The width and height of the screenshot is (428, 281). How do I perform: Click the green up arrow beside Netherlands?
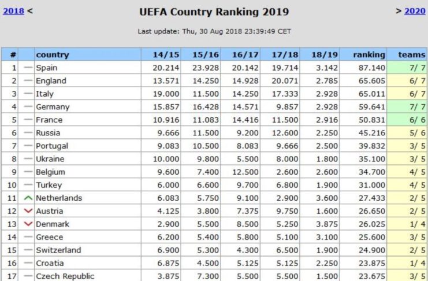(x=27, y=198)
